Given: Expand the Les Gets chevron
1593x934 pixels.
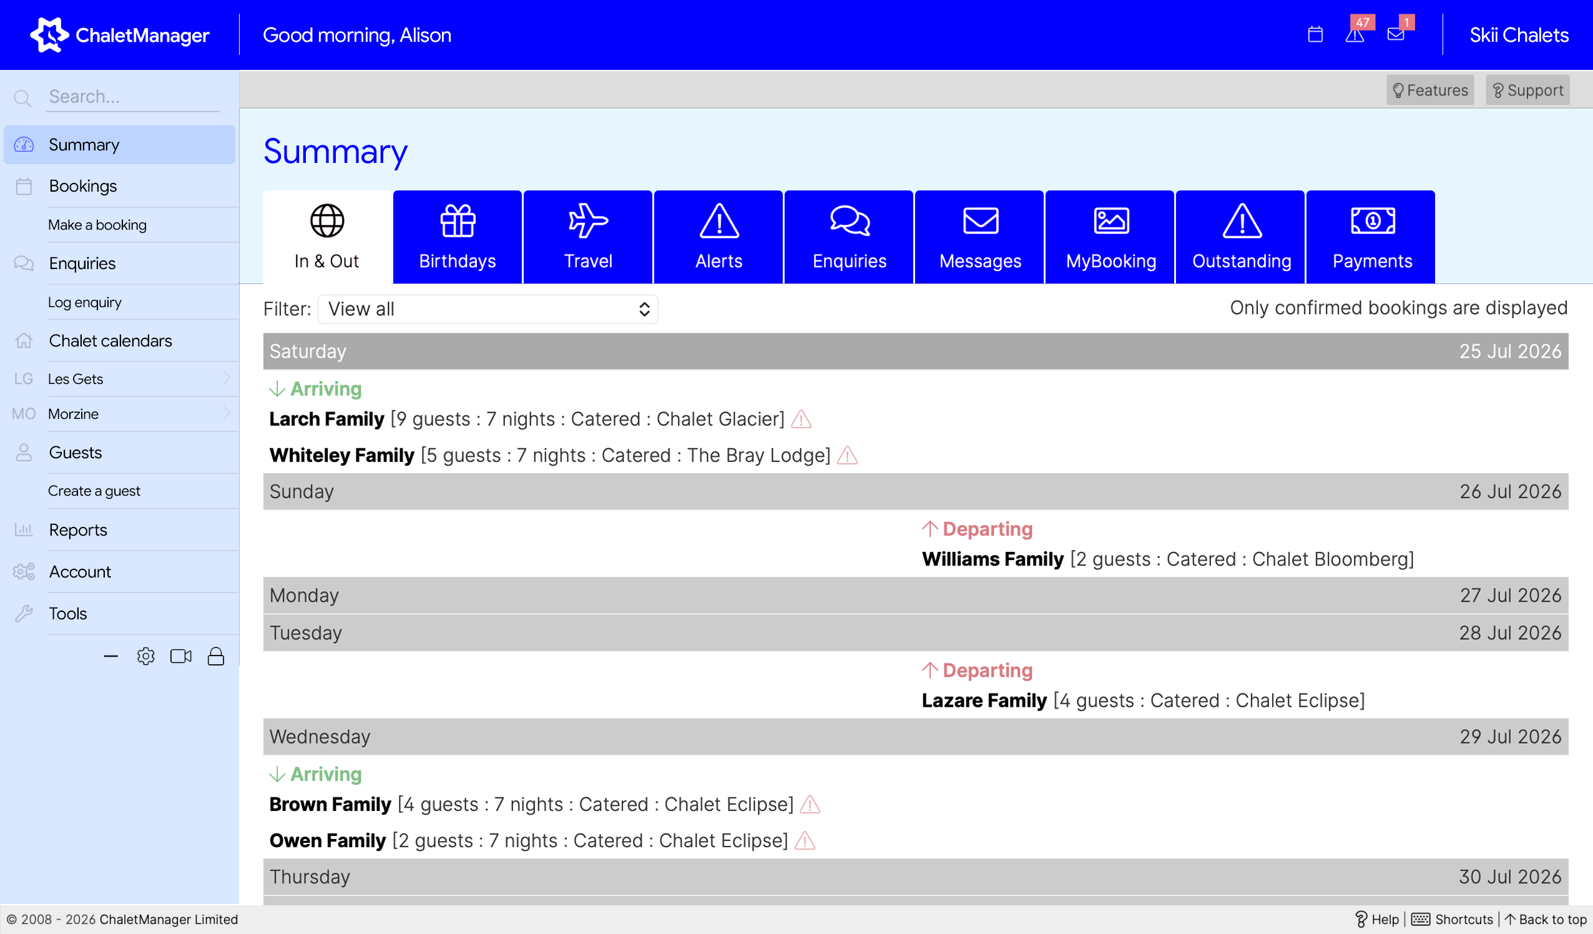Looking at the screenshot, I should click(x=227, y=378).
